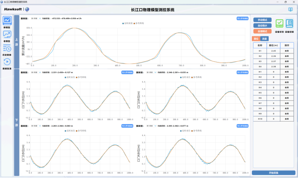Click the 设备状态 device status icon

click(279, 24)
